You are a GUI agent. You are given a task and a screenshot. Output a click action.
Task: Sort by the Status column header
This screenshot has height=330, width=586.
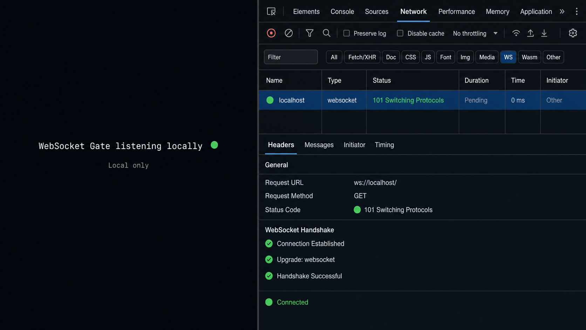point(413,80)
